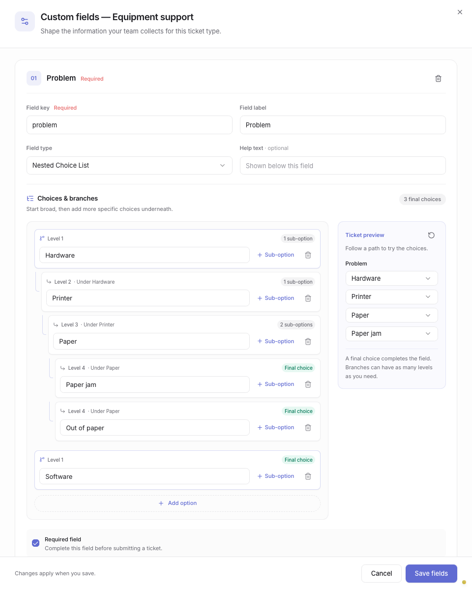
Task: Click the custom fields sliders icon in header
Action: point(25,22)
